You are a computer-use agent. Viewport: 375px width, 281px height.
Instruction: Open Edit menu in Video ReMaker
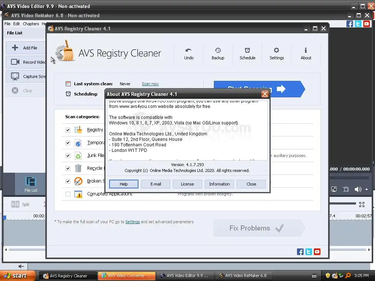[16, 24]
